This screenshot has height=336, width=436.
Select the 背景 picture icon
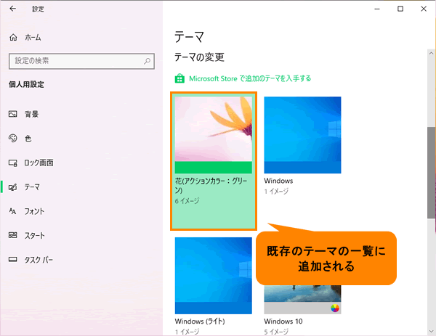[x=13, y=114]
